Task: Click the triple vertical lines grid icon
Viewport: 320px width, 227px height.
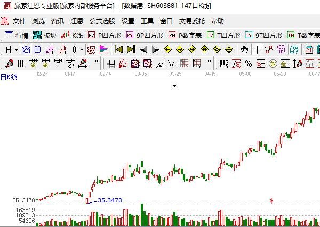Action: click(x=21, y=63)
